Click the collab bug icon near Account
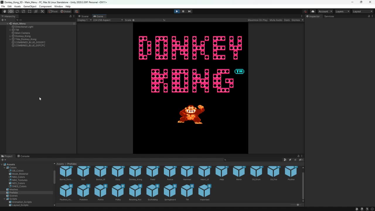 tap(305, 11)
